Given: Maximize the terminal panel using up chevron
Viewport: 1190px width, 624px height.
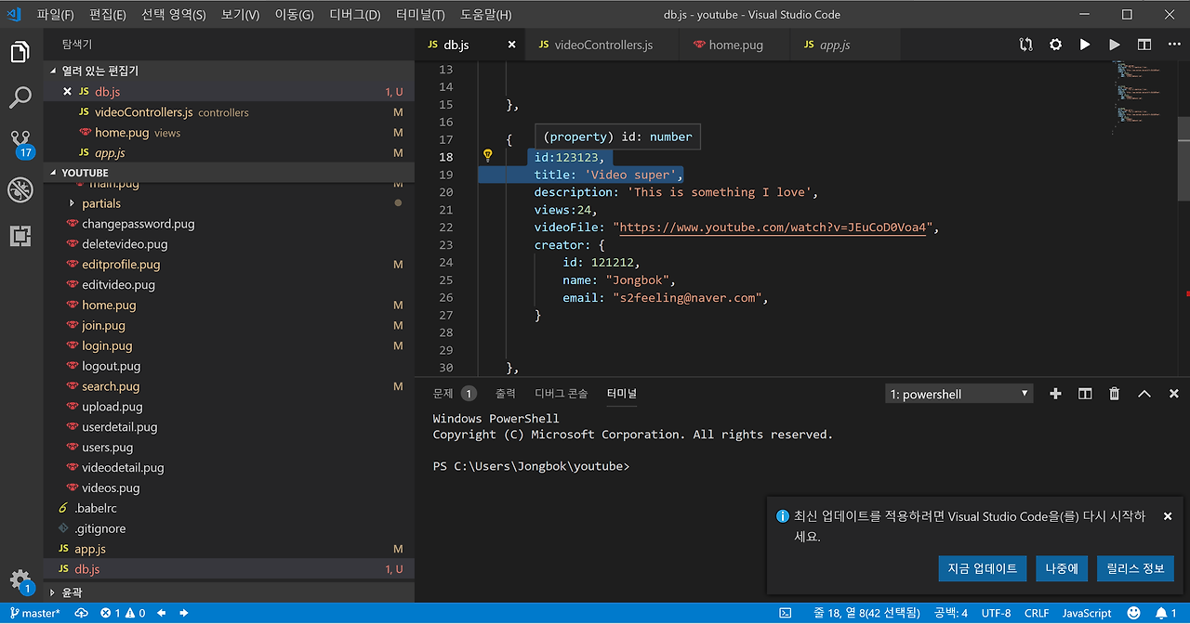Looking at the screenshot, I should pos(1144,394).
